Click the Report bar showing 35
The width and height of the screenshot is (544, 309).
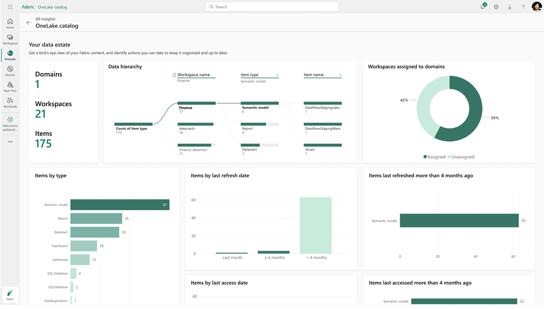[x=96, y=218]
